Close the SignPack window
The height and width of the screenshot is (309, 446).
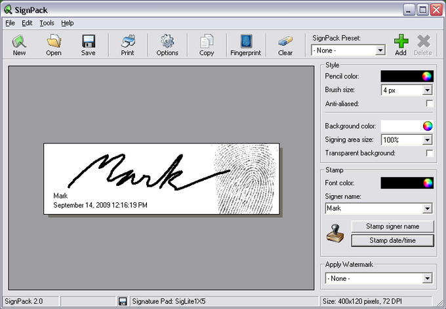pos(436,10)
